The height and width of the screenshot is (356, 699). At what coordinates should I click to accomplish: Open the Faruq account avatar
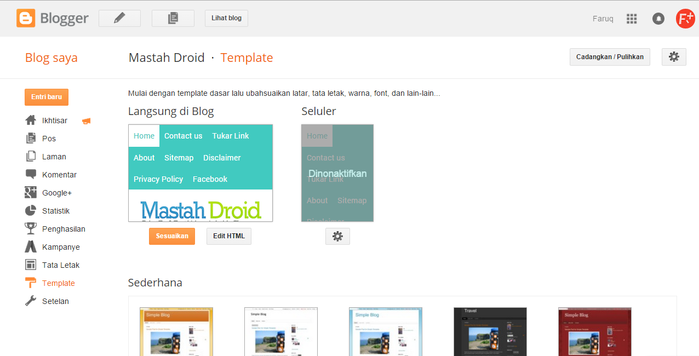[x=685, y=19]
